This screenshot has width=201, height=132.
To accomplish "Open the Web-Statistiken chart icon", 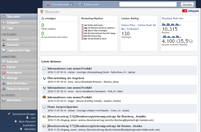I will pos(4,83).
